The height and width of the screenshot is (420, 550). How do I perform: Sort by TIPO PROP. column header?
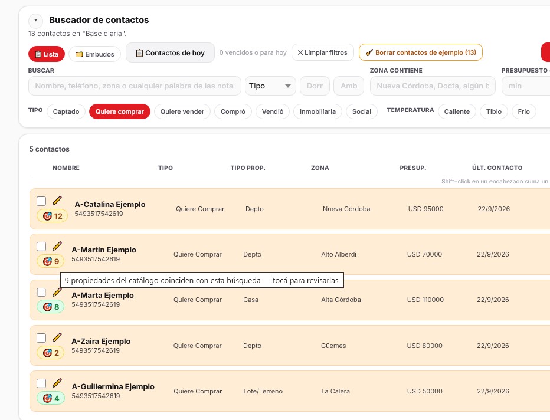tap(248, 168)
